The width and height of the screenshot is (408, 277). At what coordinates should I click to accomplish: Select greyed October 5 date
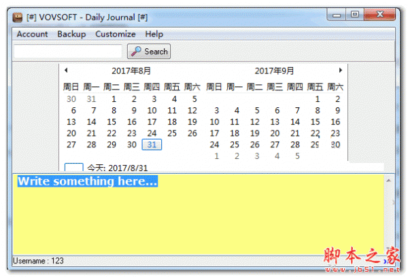pos(297,156)
